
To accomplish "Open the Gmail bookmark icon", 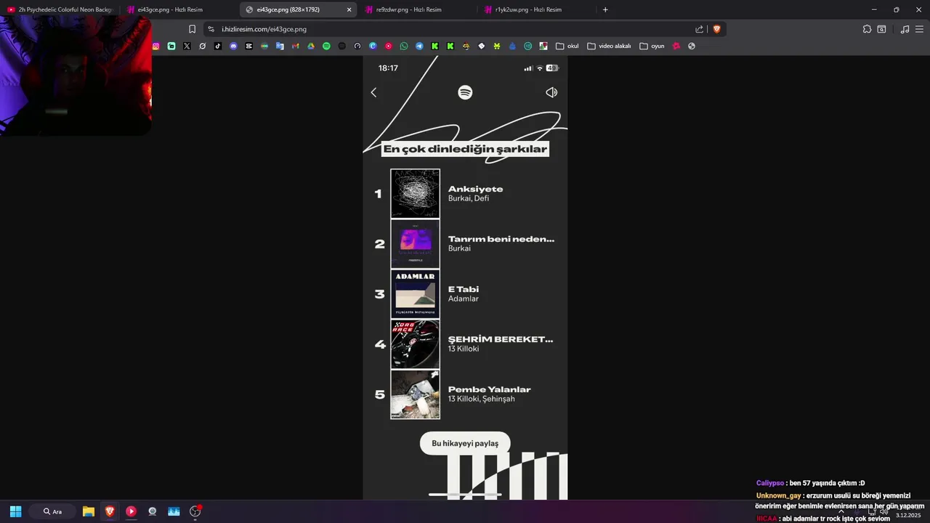I will [296, 46].
